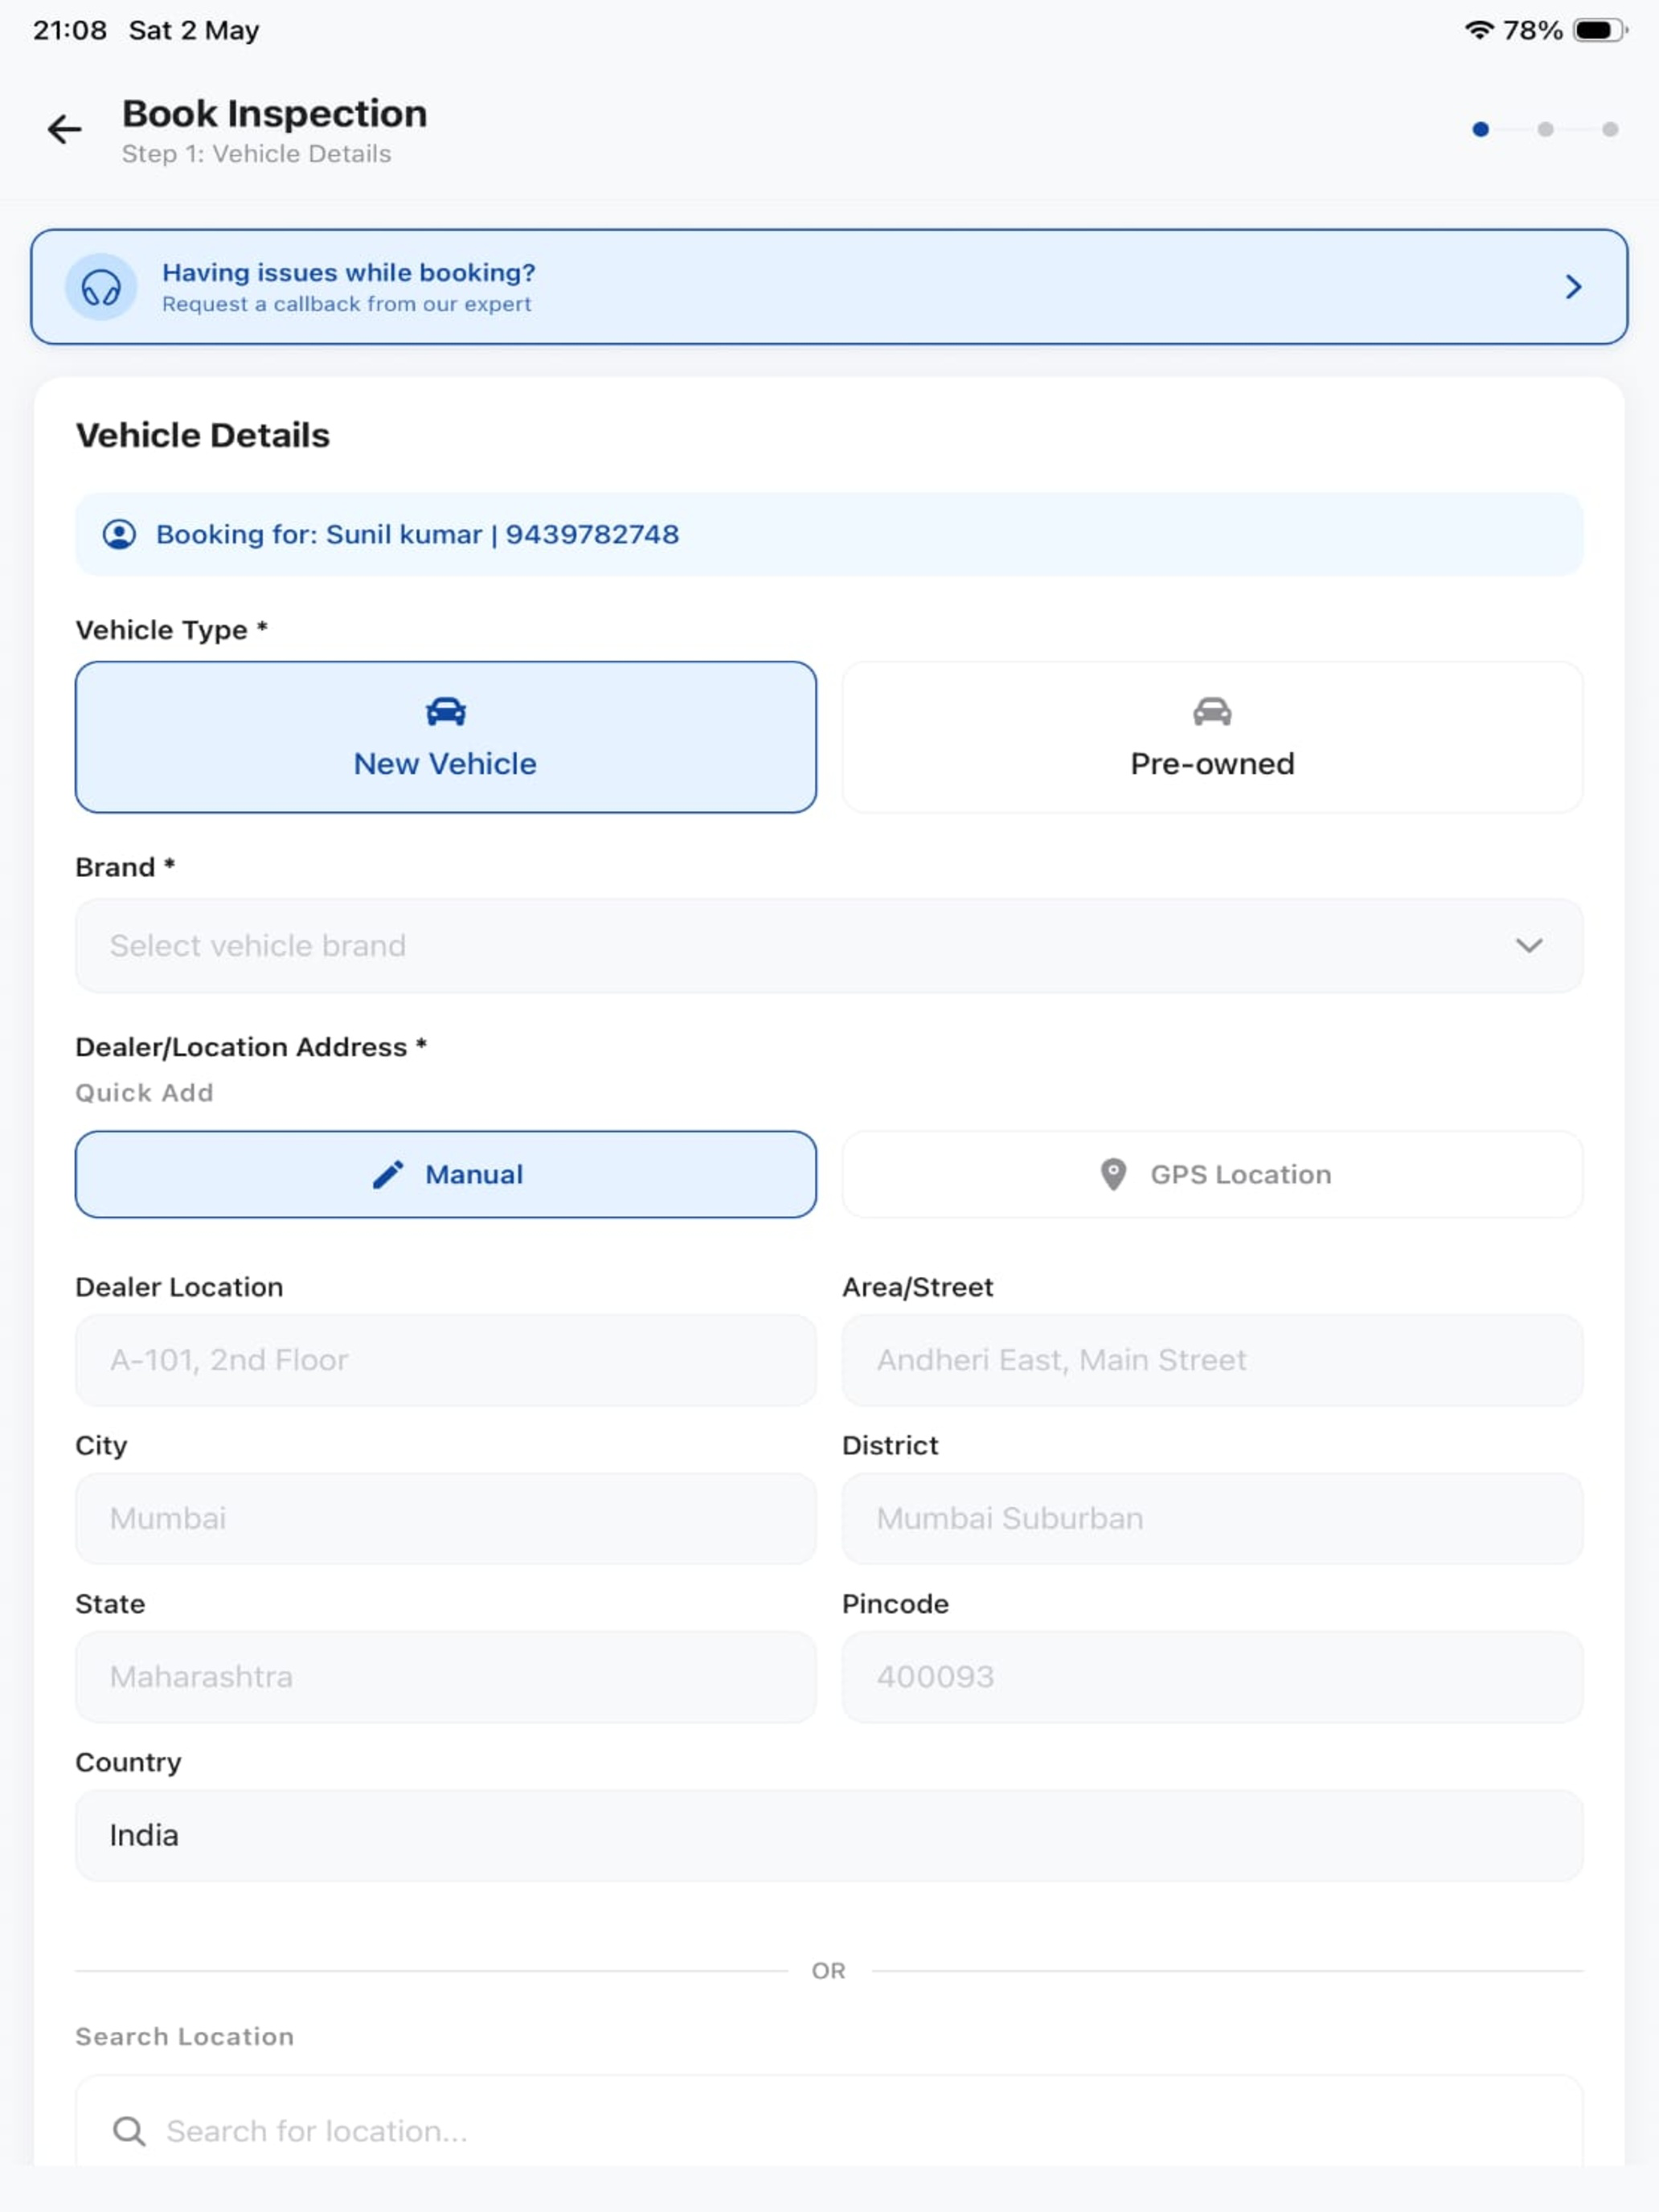Focus the Pincode input field
The width and height of the screenshot is (1659, 2212).
1212,1677
